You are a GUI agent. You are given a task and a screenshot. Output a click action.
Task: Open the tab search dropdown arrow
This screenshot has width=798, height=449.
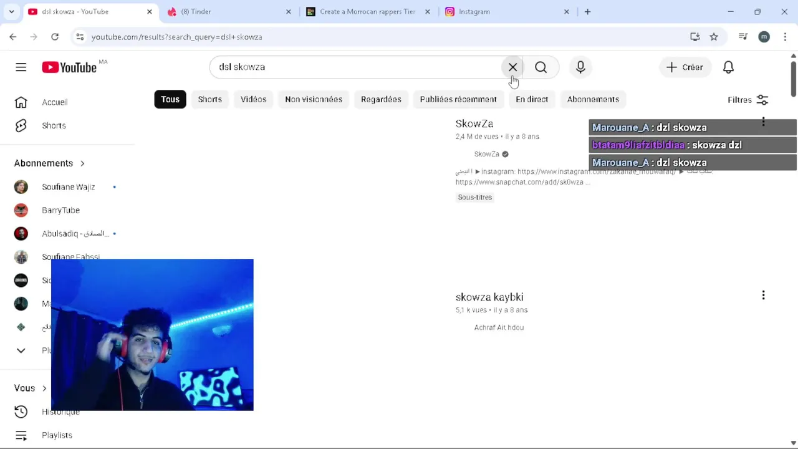click(x=11, y=12)
